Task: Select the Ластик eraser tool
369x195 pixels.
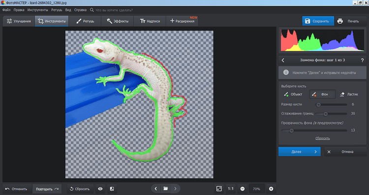Action: click(x=349, y=94)
